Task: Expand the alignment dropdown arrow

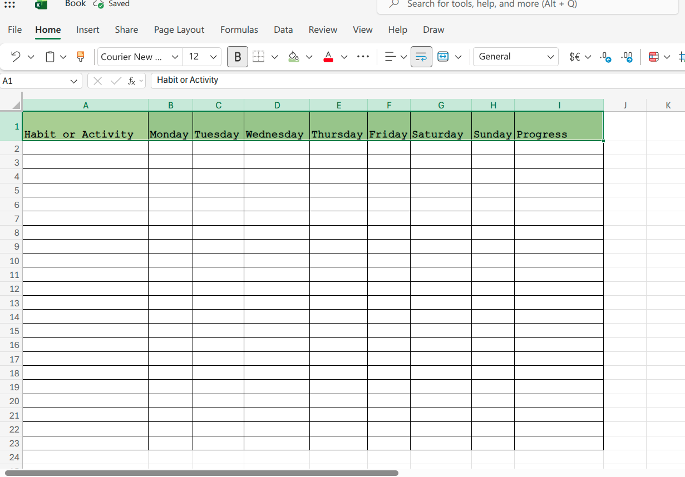Action: pos(403,57)
